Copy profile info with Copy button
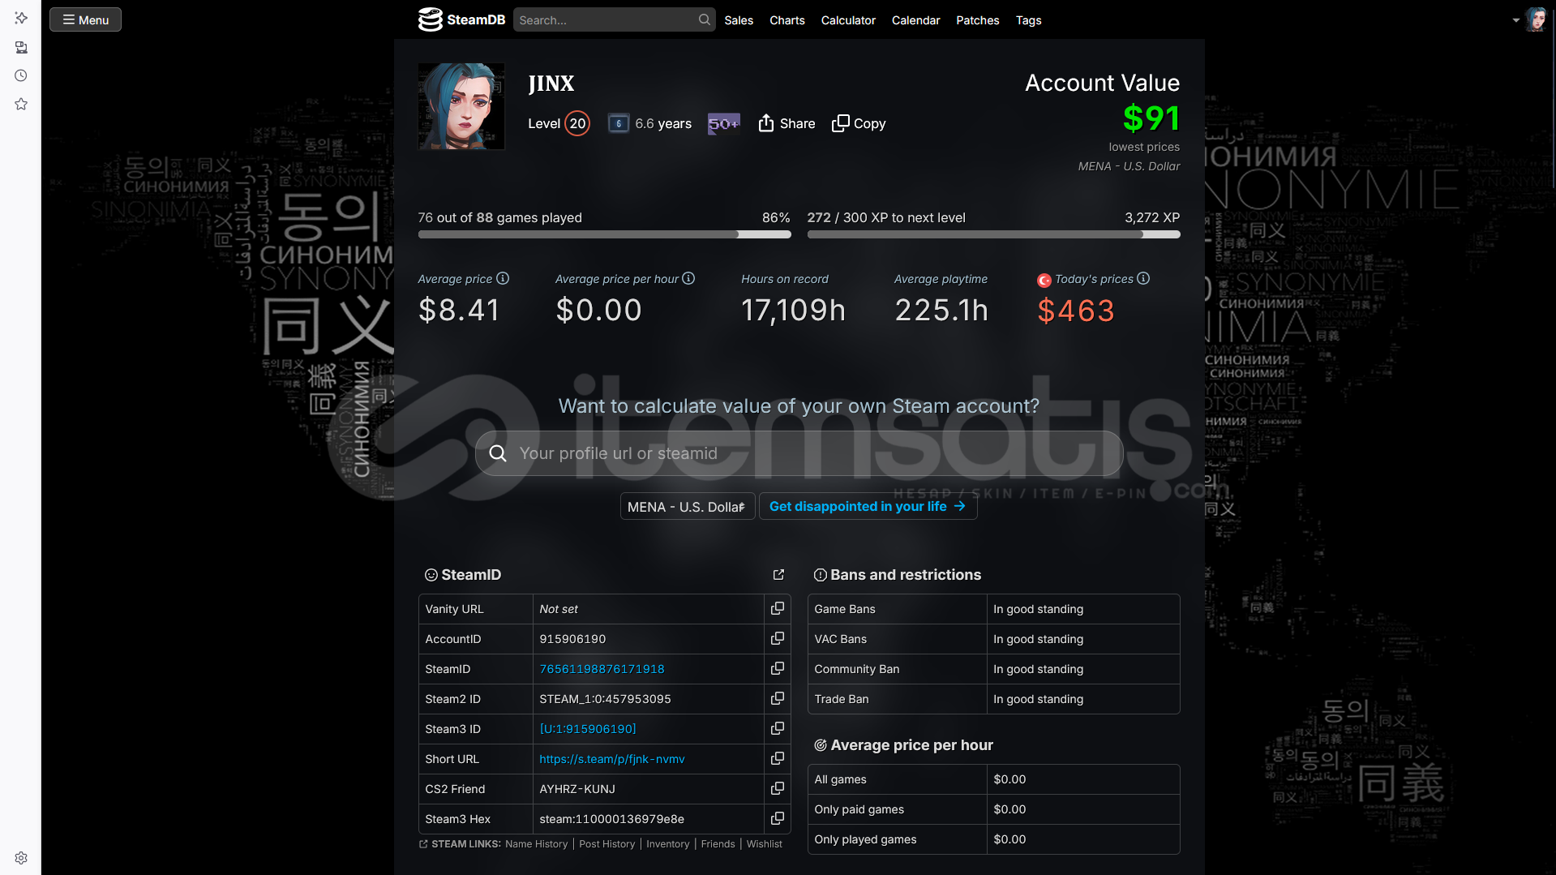 point(859,123)
